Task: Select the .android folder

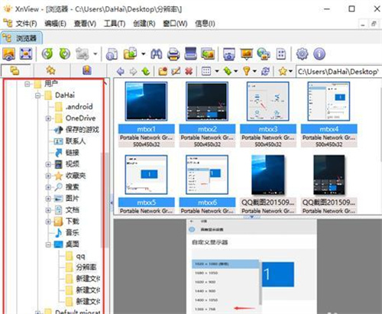Action: click(x=74, y=107)
